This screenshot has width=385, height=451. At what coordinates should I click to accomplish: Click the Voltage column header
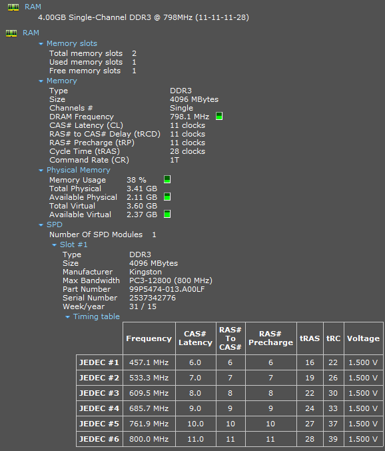tap(364, 338)
